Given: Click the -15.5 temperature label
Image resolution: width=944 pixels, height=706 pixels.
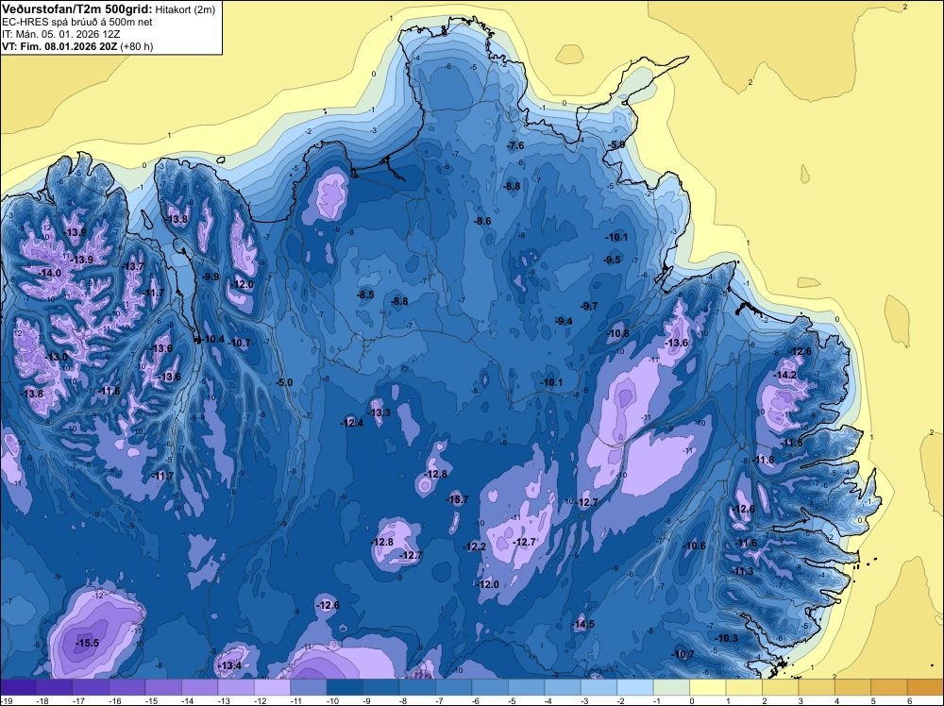Looking at the screenshot, I should coord(87,644).
